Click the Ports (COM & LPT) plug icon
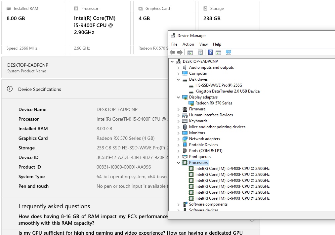 [185, 151]
